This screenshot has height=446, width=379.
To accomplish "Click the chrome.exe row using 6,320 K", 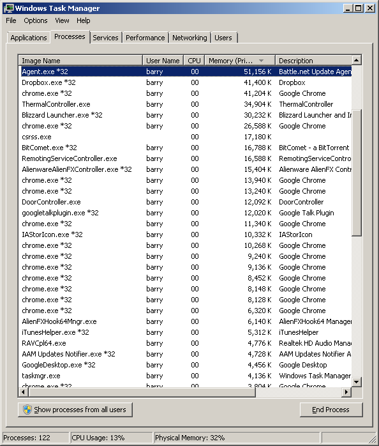I will [186, 311].
